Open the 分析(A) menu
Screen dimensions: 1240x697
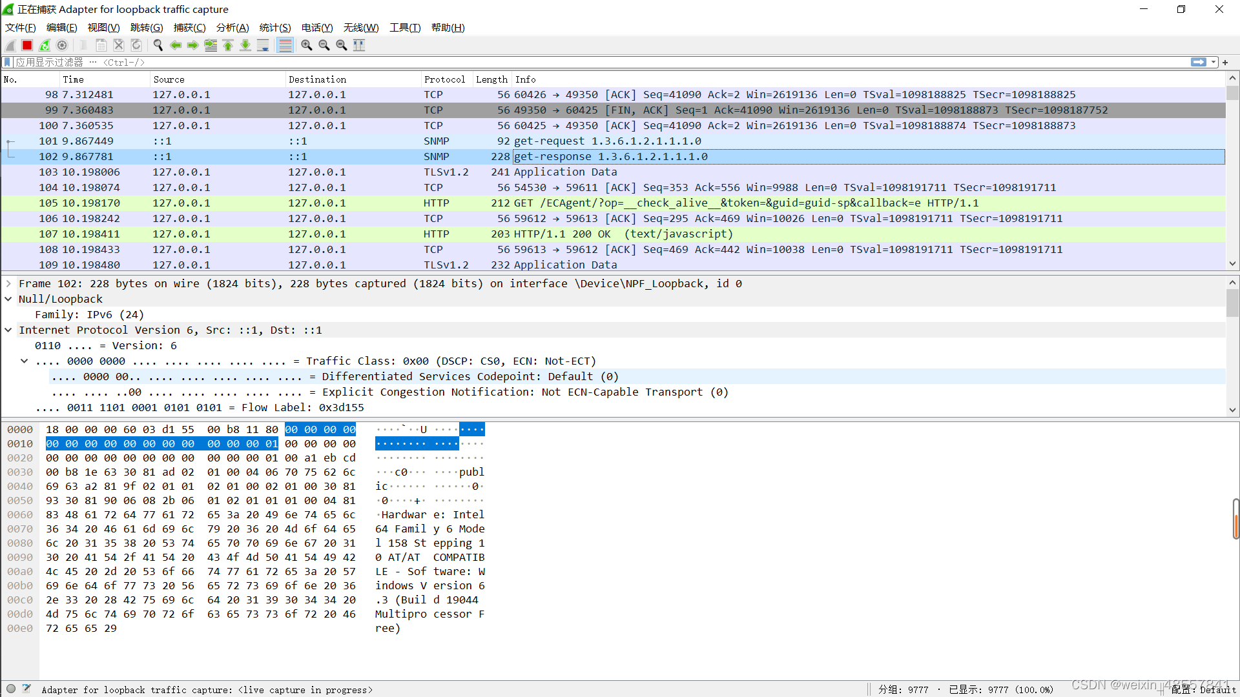point(232,27)
